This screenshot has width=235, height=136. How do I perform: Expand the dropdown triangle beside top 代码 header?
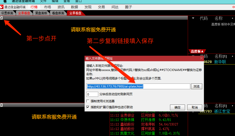pyautogui.click(x=193, y=18)
